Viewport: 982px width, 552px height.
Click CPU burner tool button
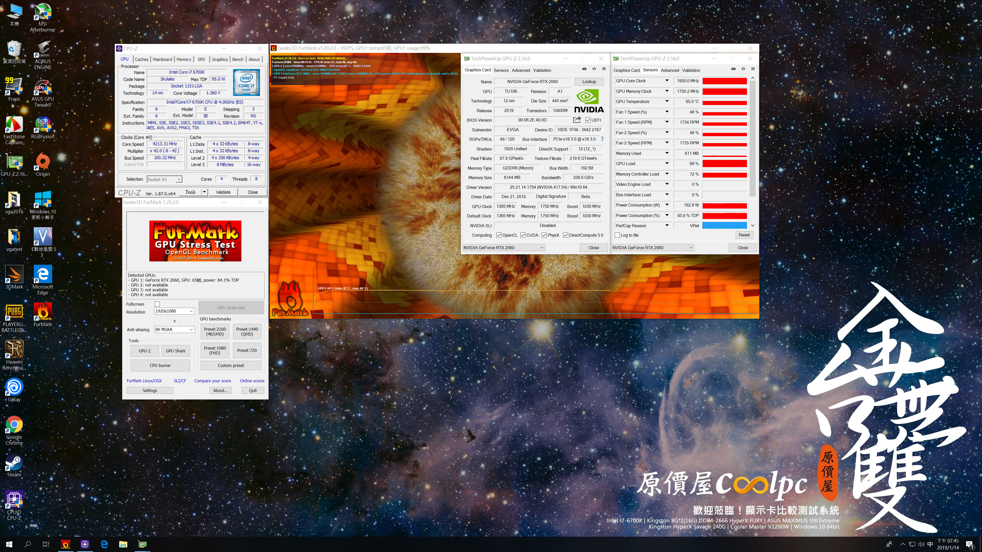160,365
